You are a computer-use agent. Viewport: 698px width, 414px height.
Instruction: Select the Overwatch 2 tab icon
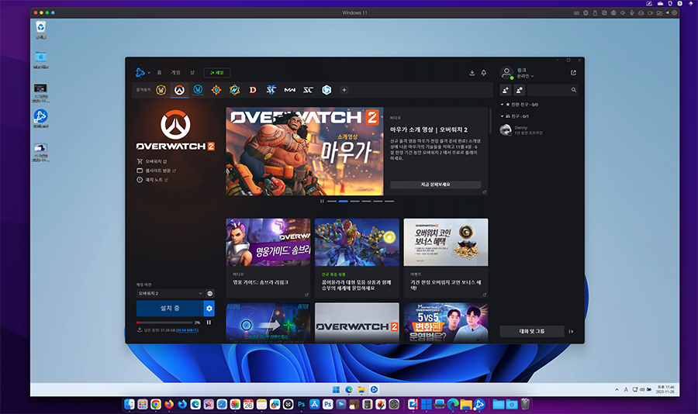[x=179, y=90]
